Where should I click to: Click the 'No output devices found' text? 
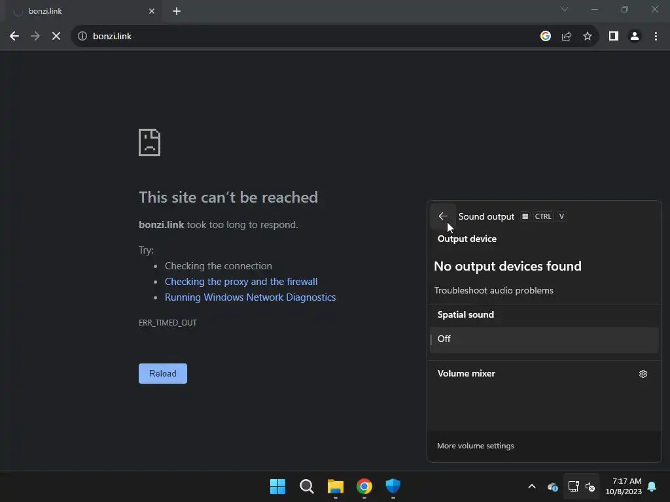508,267
